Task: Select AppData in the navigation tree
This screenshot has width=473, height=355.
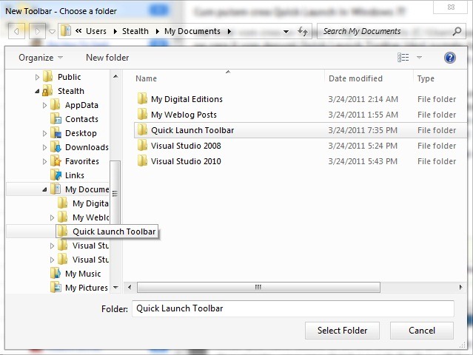Action: pos(81,105)
